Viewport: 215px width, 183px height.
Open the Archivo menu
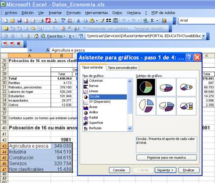(11, 13)
